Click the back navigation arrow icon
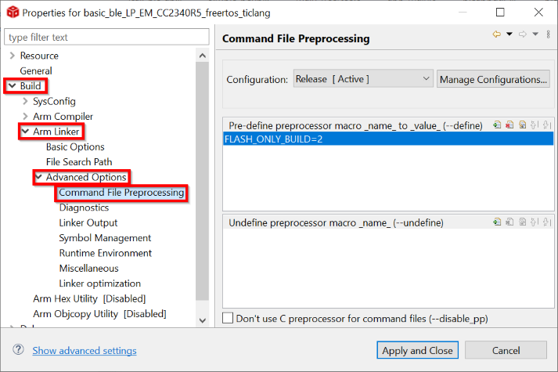 tap(496, 34)
